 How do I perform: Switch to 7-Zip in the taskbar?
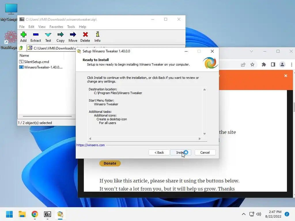click(x=48, y=214)
